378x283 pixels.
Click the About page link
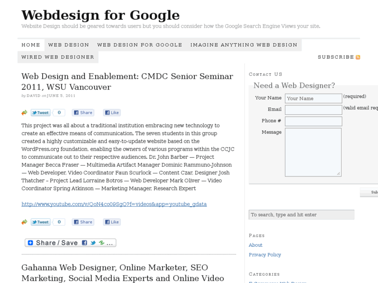tap(255, 245)
